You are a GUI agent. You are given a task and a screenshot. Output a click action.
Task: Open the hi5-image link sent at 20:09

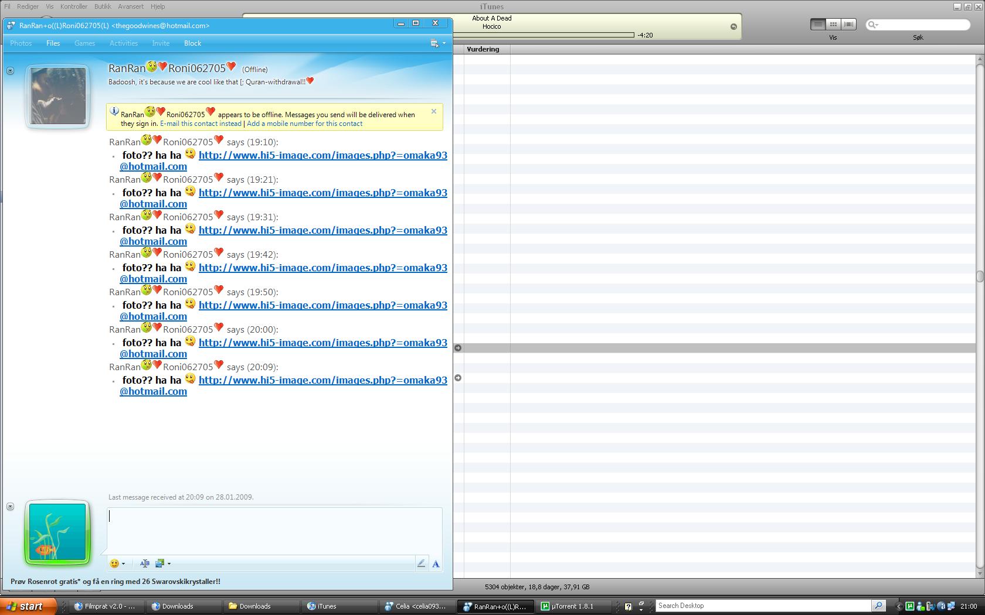[323, 380]
